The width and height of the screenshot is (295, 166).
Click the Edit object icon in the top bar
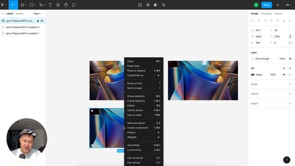tap(140, 5)
